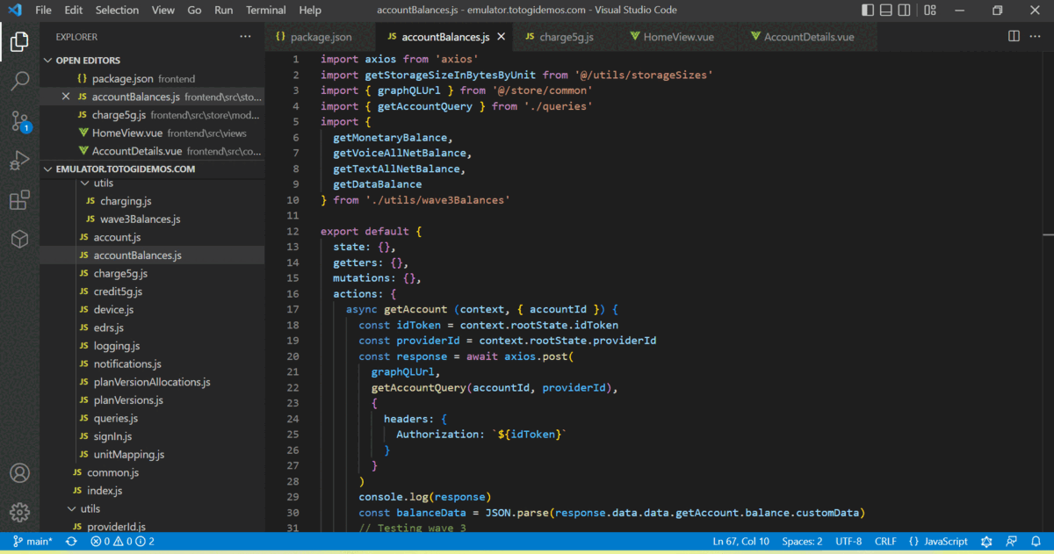Image resolution: width=1054 pixels, height=554 pixels.
Task: Change the JavaScript language mode
Action: click(x=938, y=542)
